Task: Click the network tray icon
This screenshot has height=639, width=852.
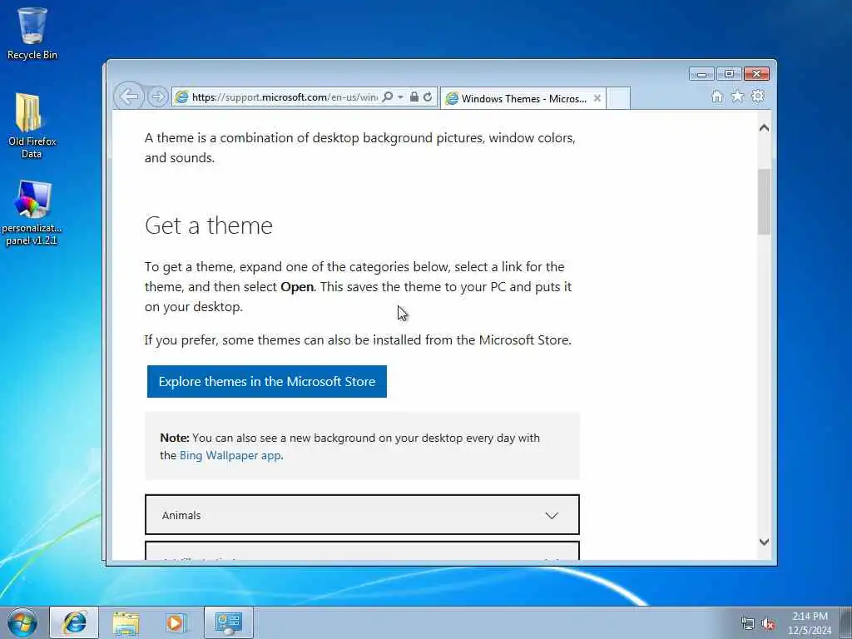Action: 748,624
